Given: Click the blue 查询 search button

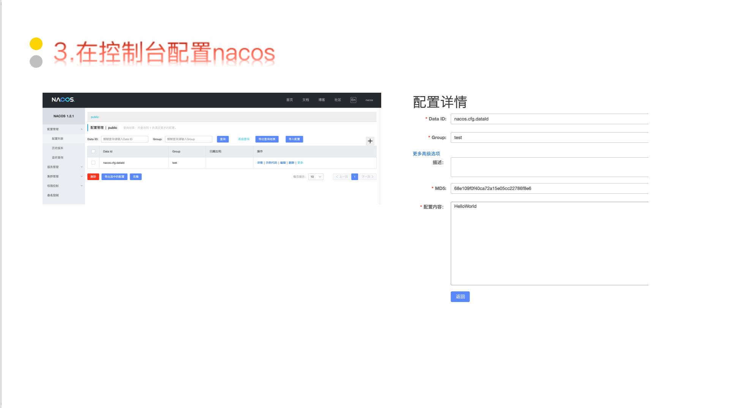Looking at the screenshot, I should 223,139.
